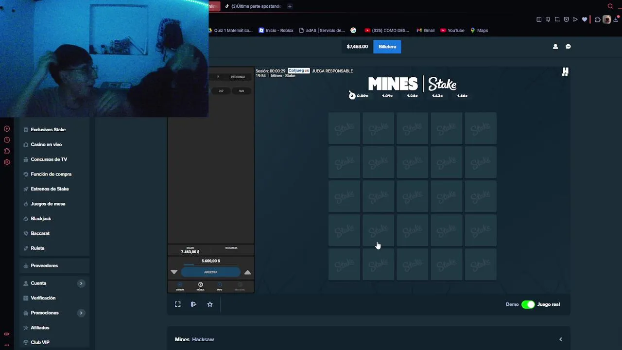Open Proveedores menu item

tap(44, 266)
